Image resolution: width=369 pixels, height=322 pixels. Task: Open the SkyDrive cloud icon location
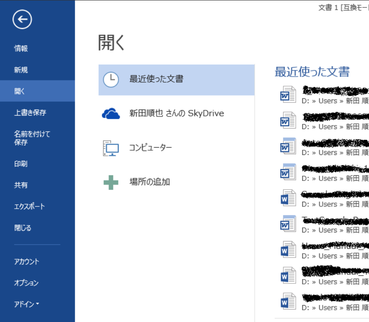[111, 114]
